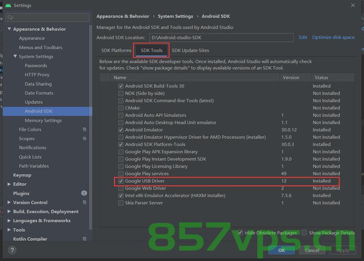Click the help question mark icon
The width and height of the screenshot is (364, 261).
coord(12,250)
